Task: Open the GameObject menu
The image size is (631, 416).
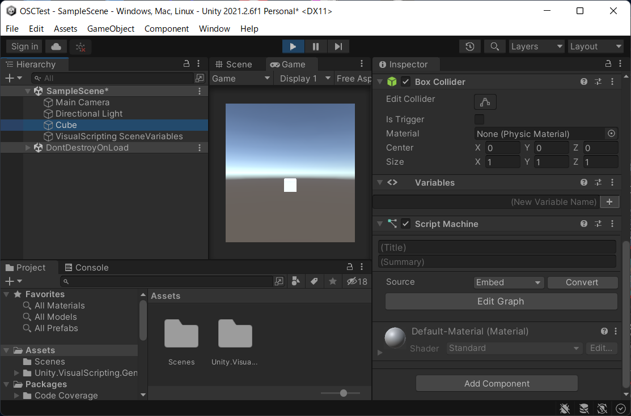Action: point(111,29)
